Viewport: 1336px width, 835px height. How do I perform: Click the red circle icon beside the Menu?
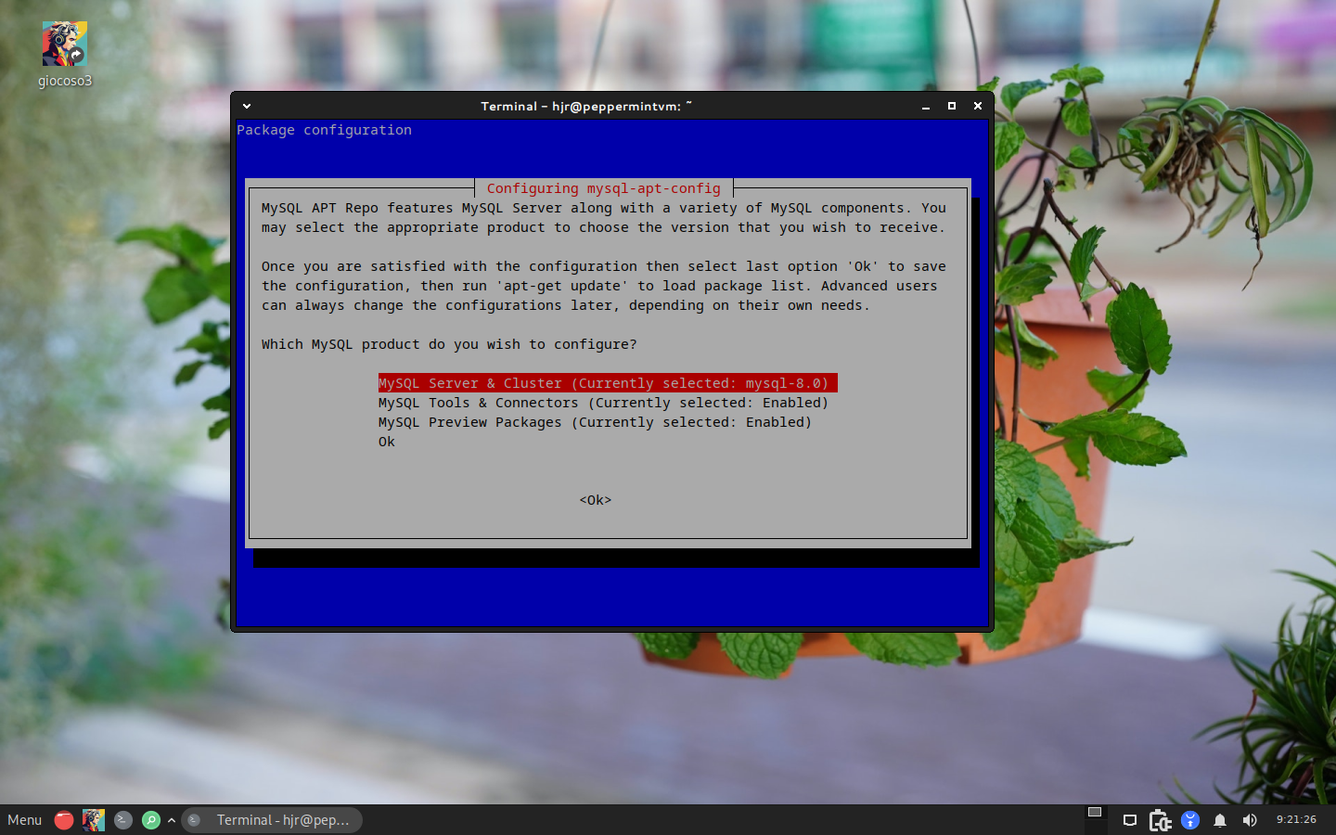point(63,820)
